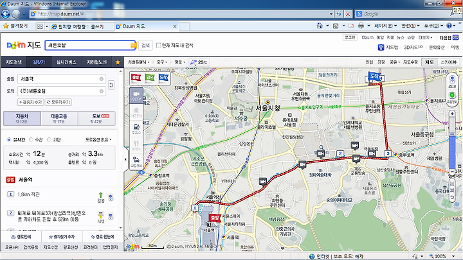Select the green 경유 waypoint flag tool
The width and height of the screenshot is (463, 260).
[x=150, y=78]
